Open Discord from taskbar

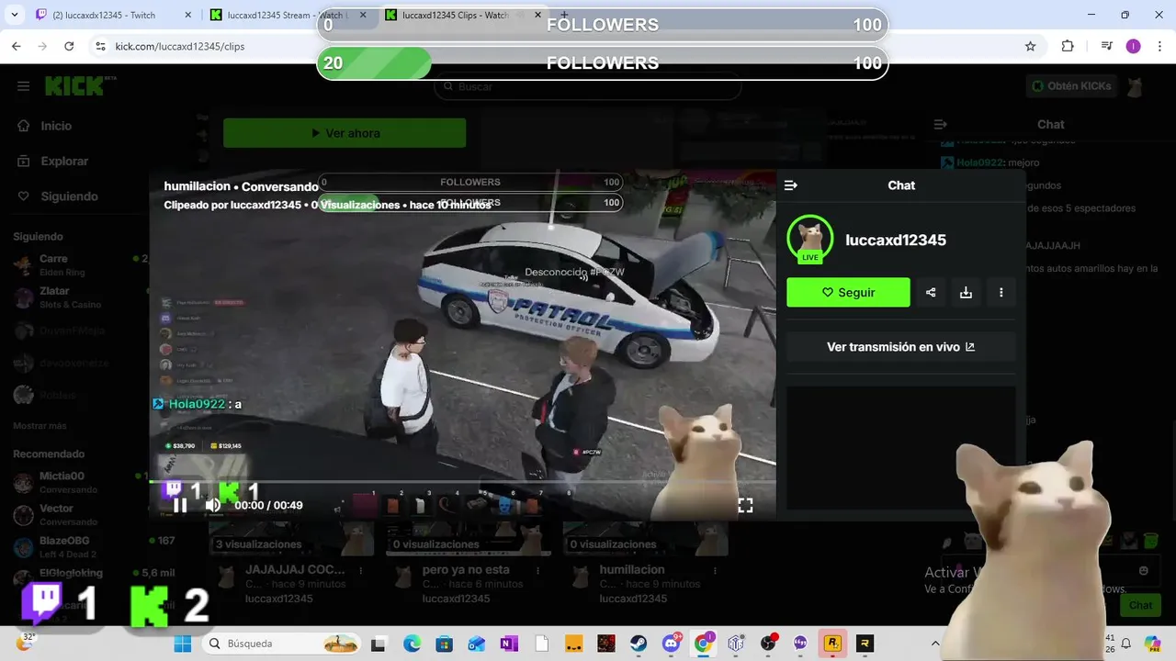click(671, 644)
